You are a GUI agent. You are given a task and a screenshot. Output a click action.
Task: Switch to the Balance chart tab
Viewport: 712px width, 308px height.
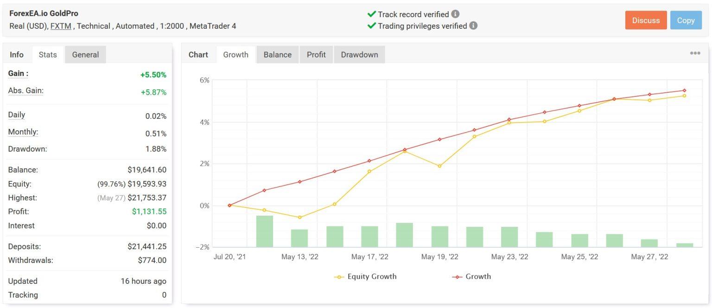(277, 54)
